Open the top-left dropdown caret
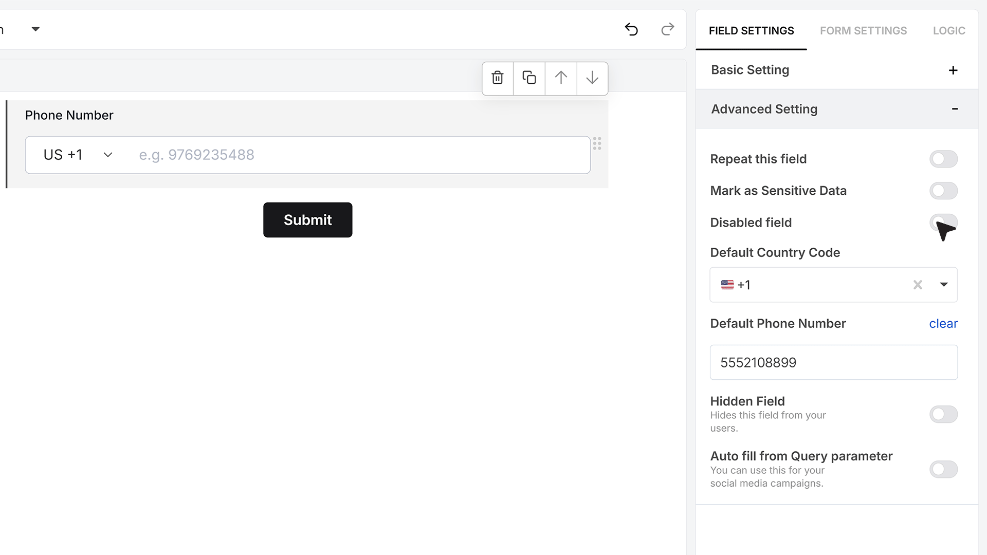Image resolution: width=987 pixels, height=555 pixels. pos(35,29)
